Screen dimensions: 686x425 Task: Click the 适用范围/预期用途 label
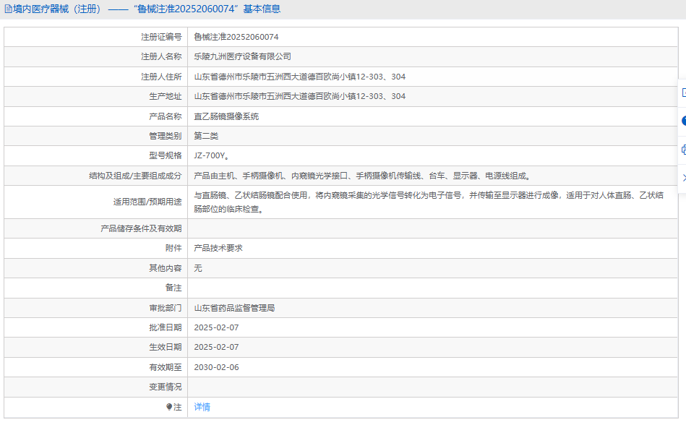[147, 202]
